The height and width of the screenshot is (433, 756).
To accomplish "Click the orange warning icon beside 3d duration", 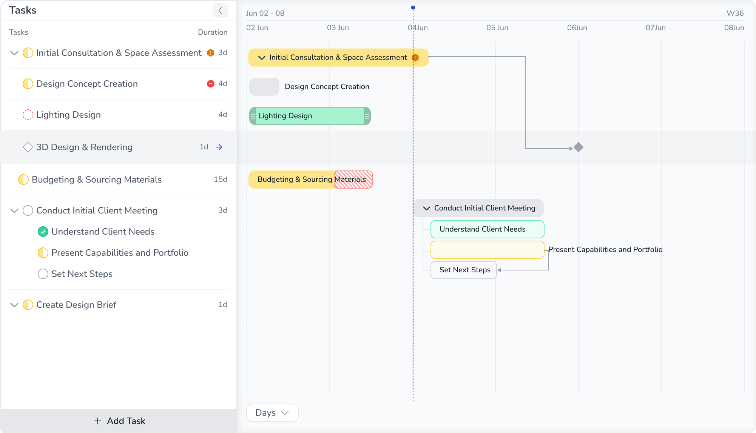I will [211, 53].
